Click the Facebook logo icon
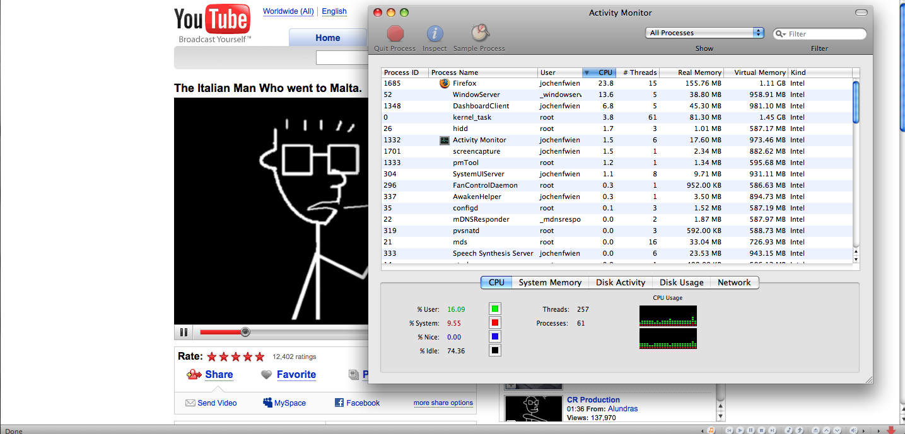905x434 pixels. point(339,403)
